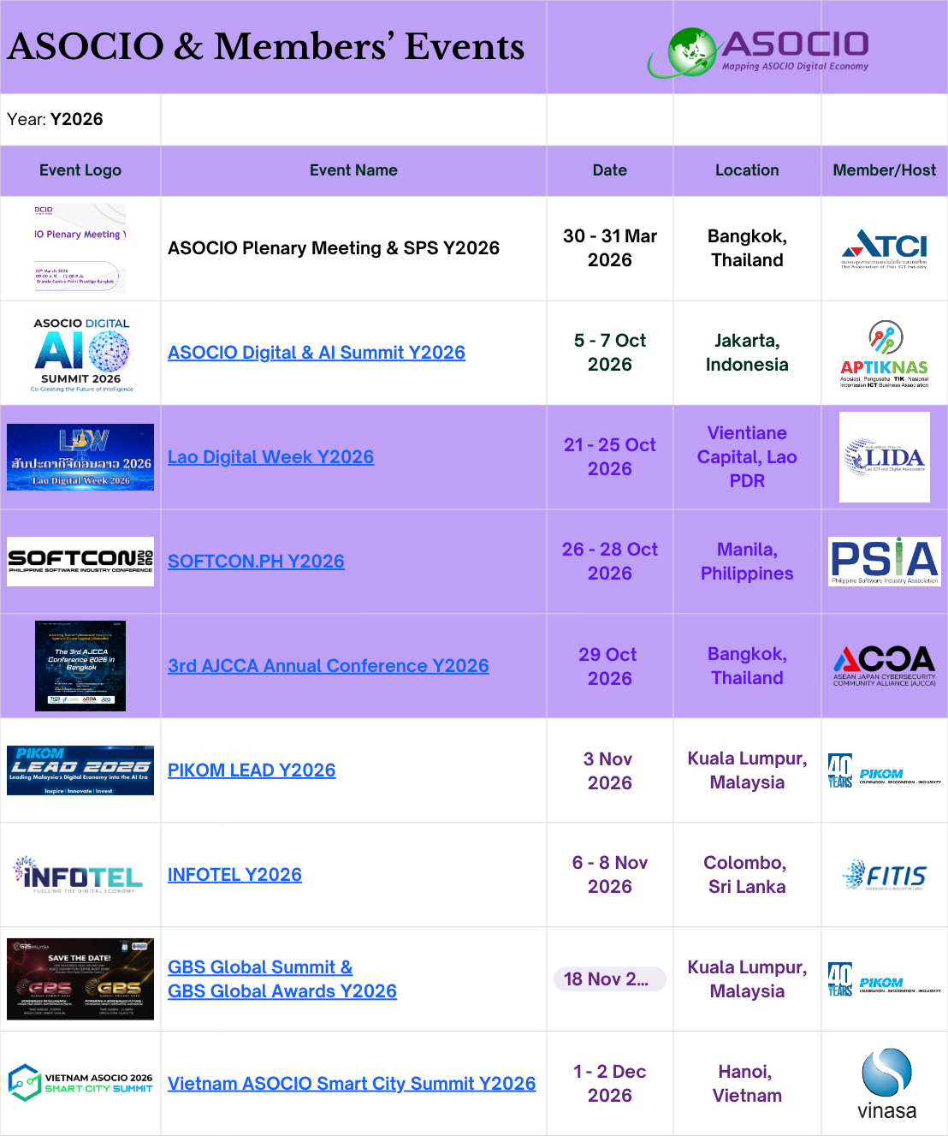Viewport: 948px width, 1136px height.
Task: Click the 'Member/Host' column header
Action: pos(885,170)
